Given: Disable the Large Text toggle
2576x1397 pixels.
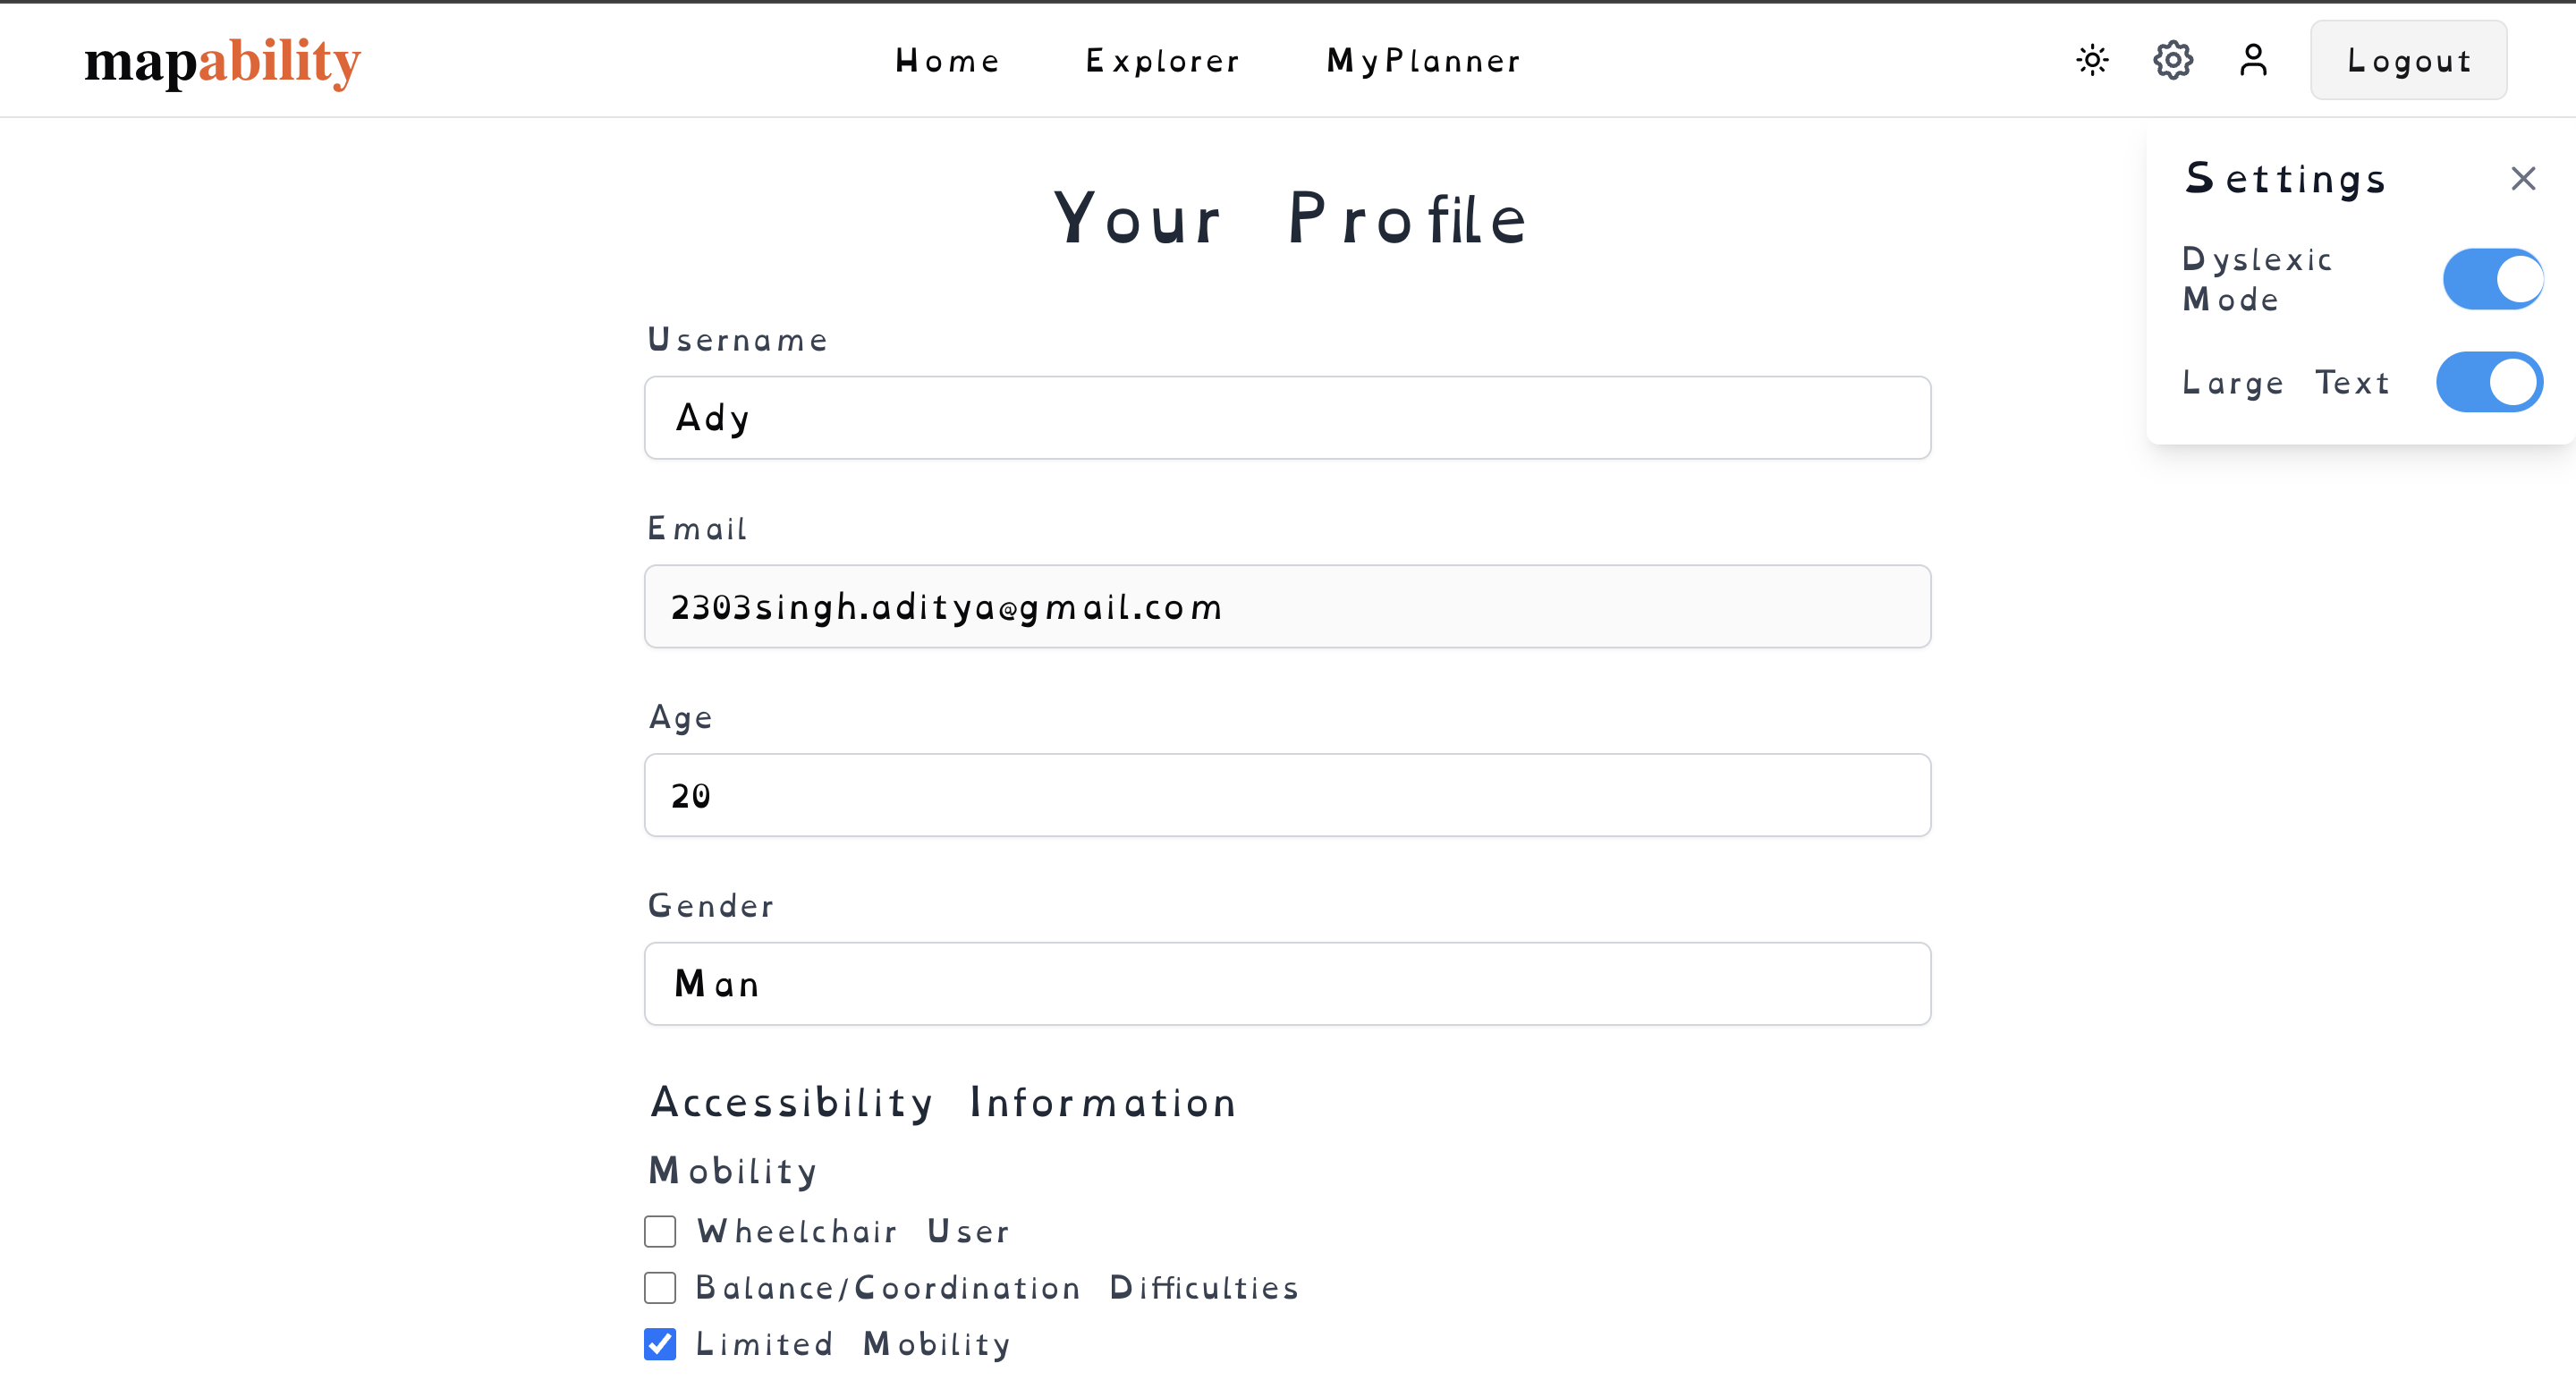Looking at the screenshot, I should pyautogui.click(x=2489, y=381).
